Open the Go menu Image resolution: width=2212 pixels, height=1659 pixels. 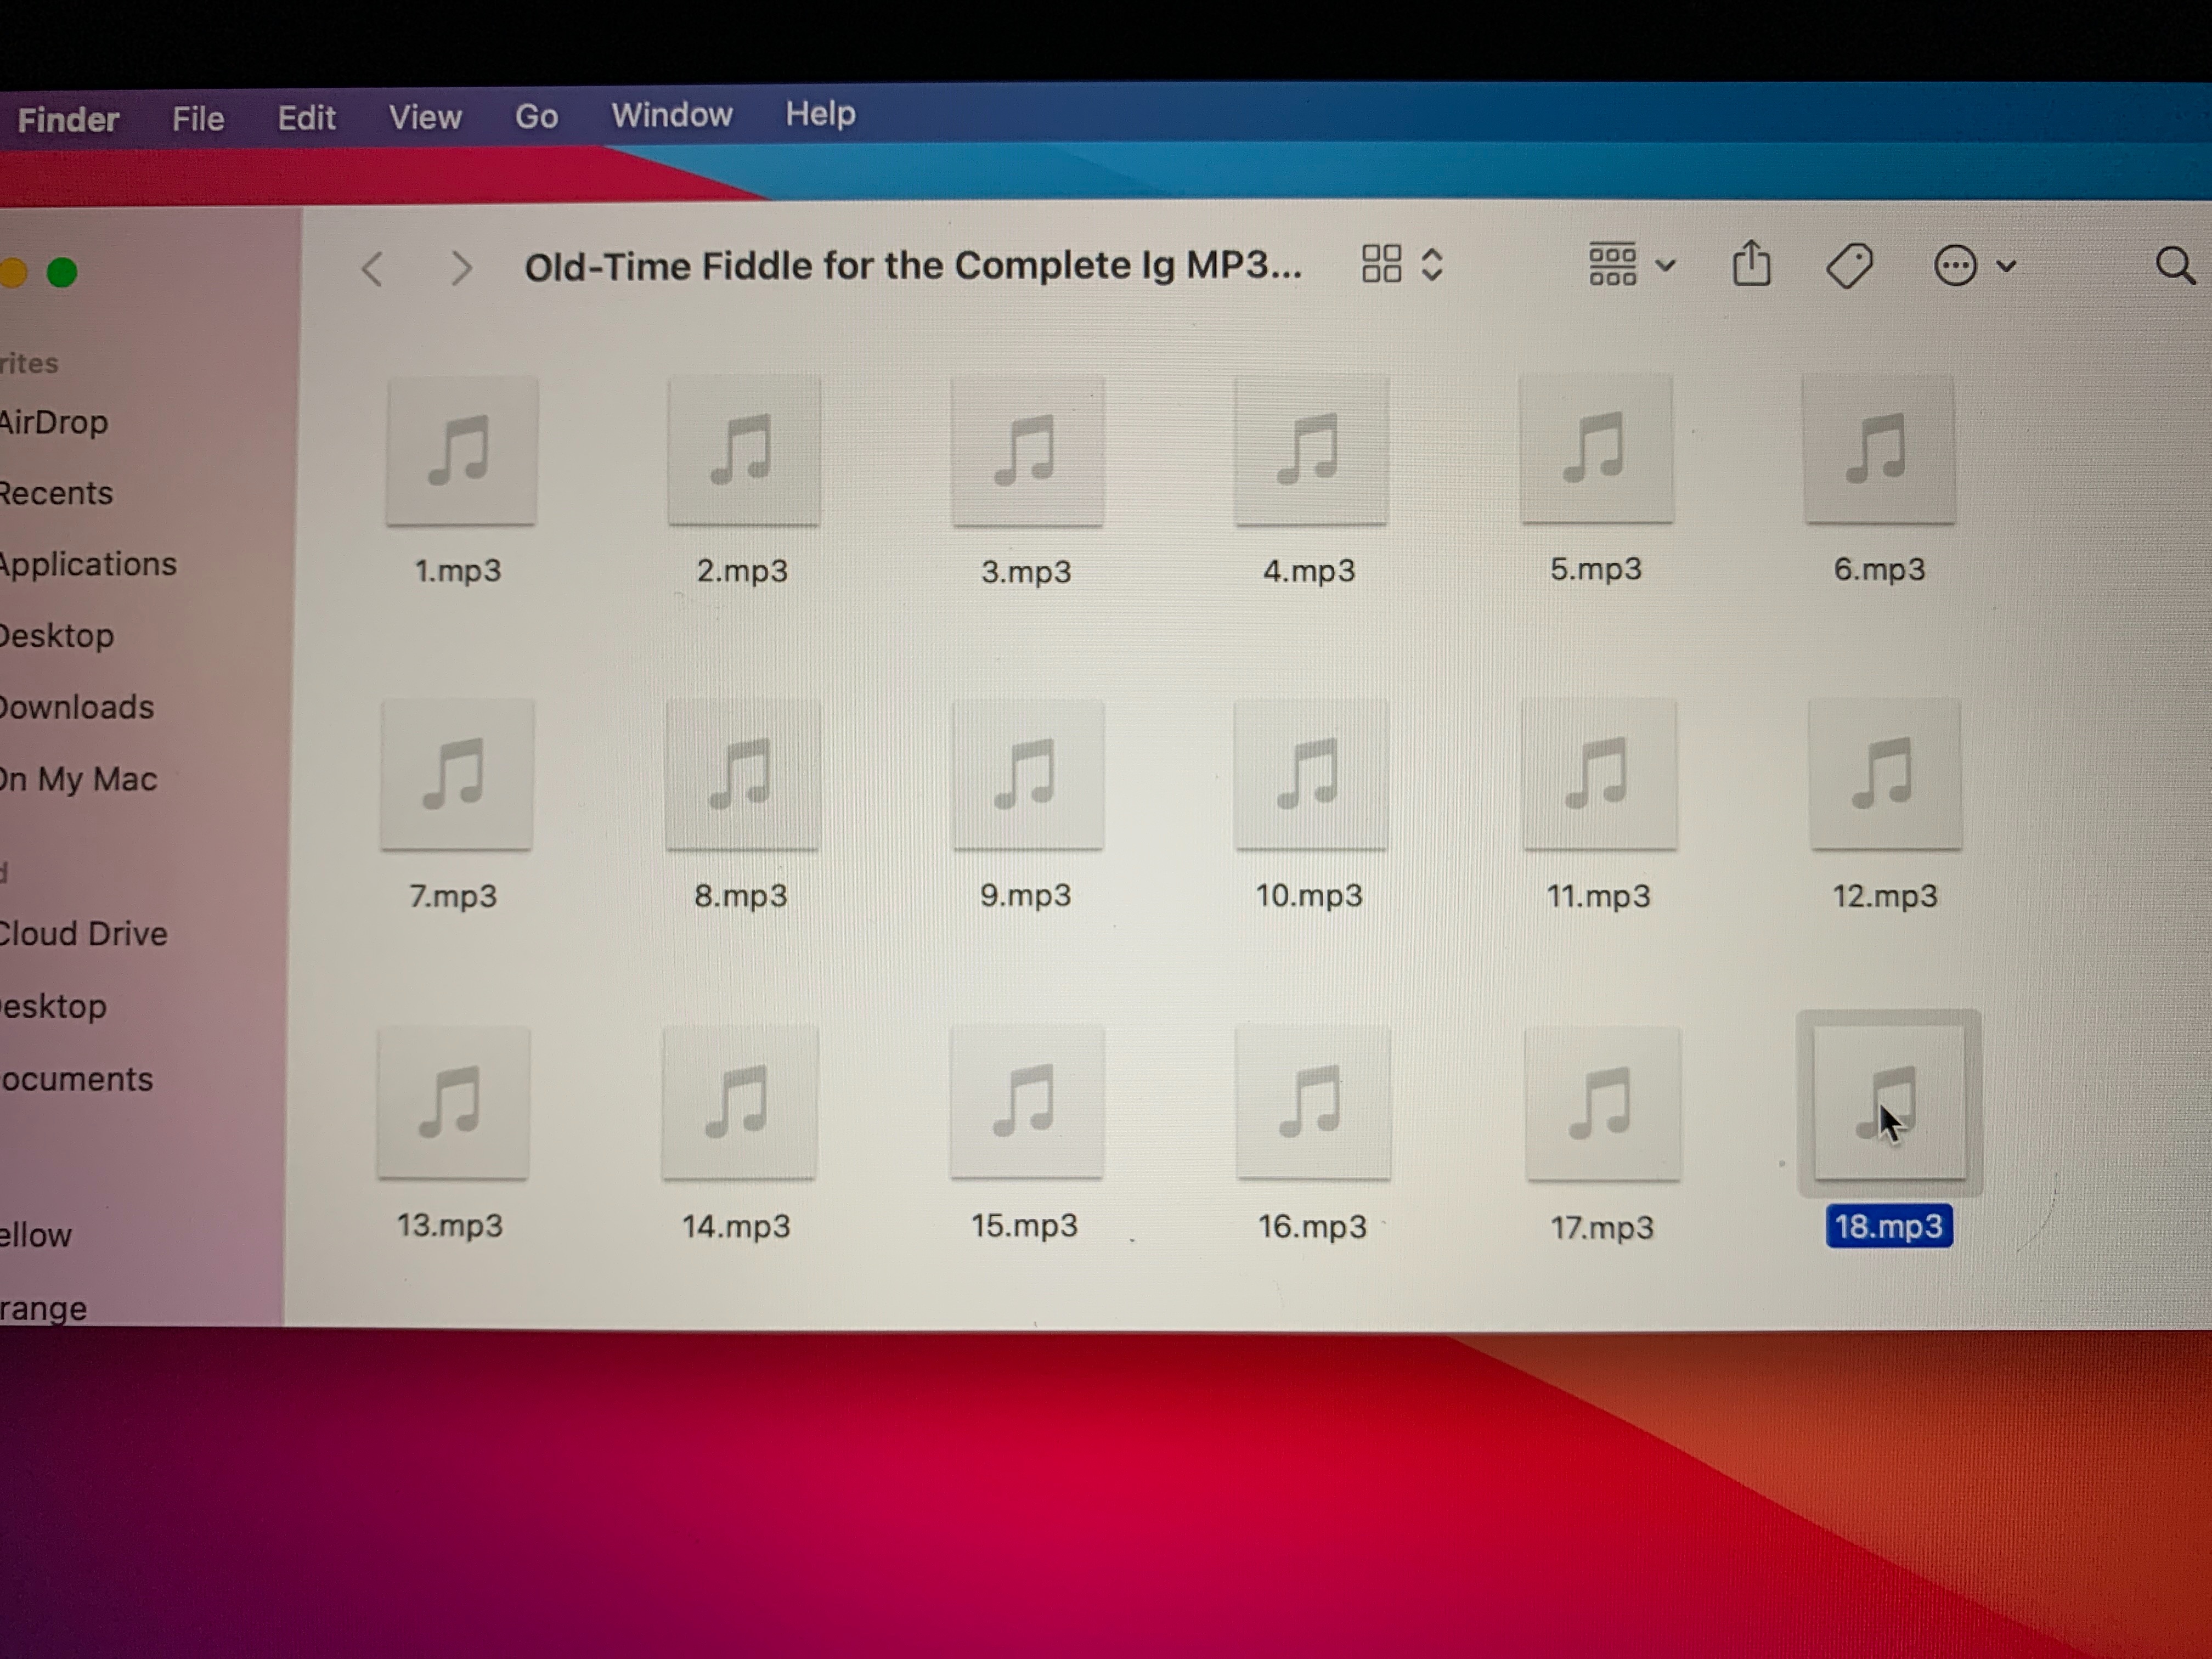tap(536, 116)
